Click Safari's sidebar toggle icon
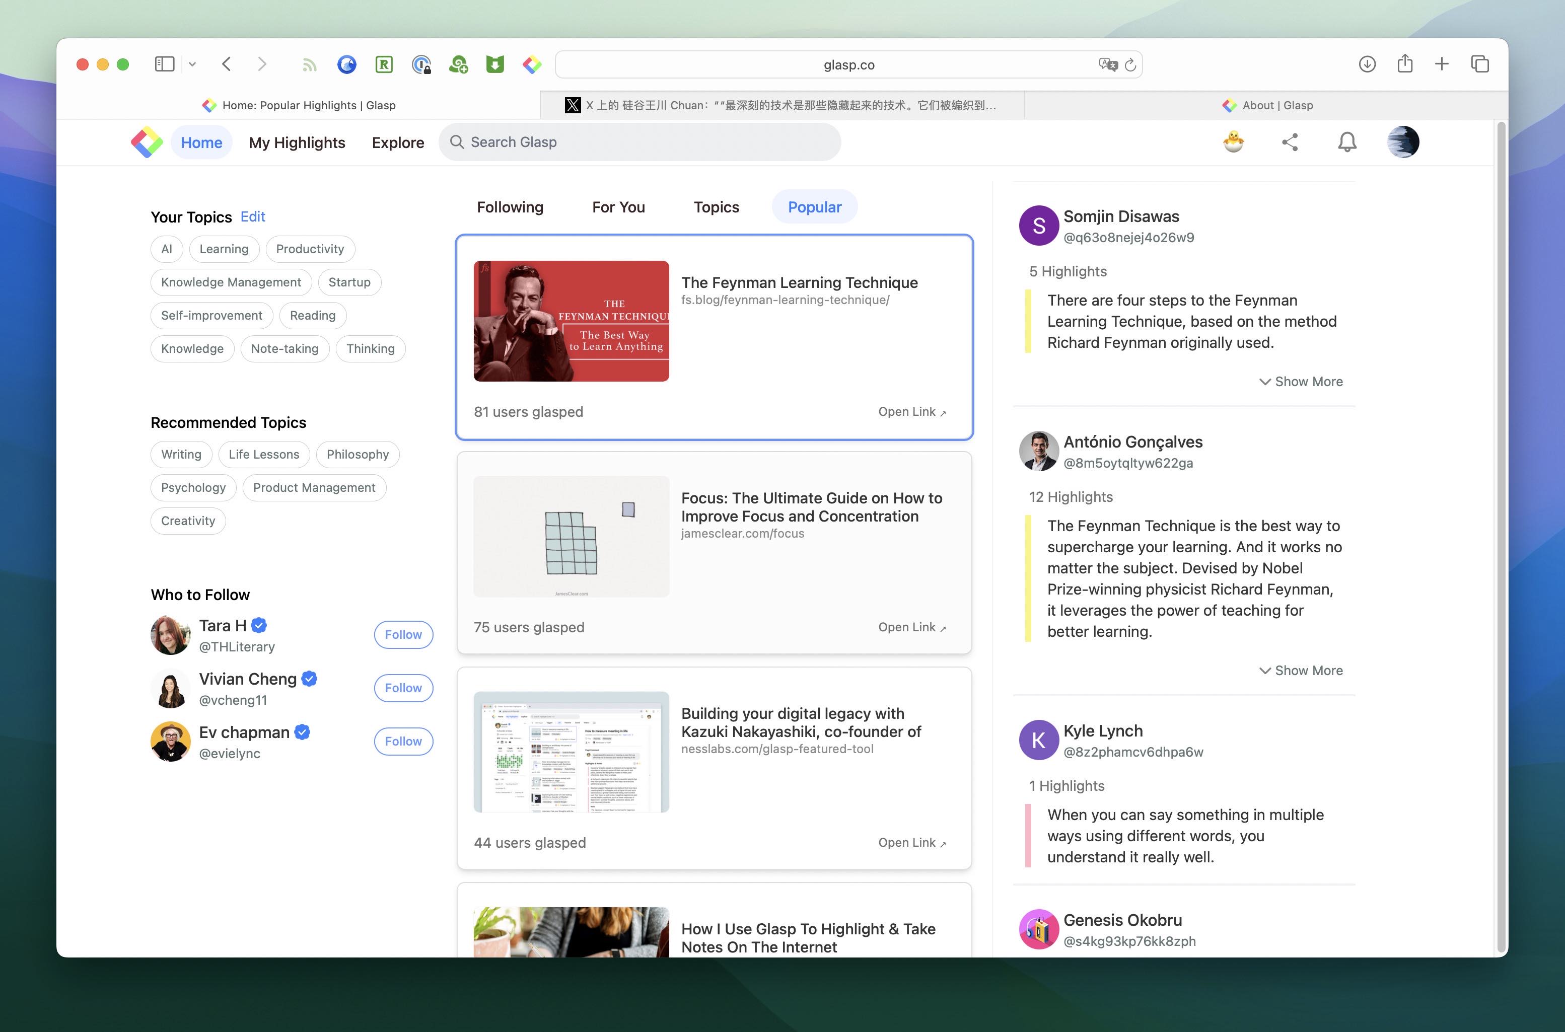 coord(164,64)
